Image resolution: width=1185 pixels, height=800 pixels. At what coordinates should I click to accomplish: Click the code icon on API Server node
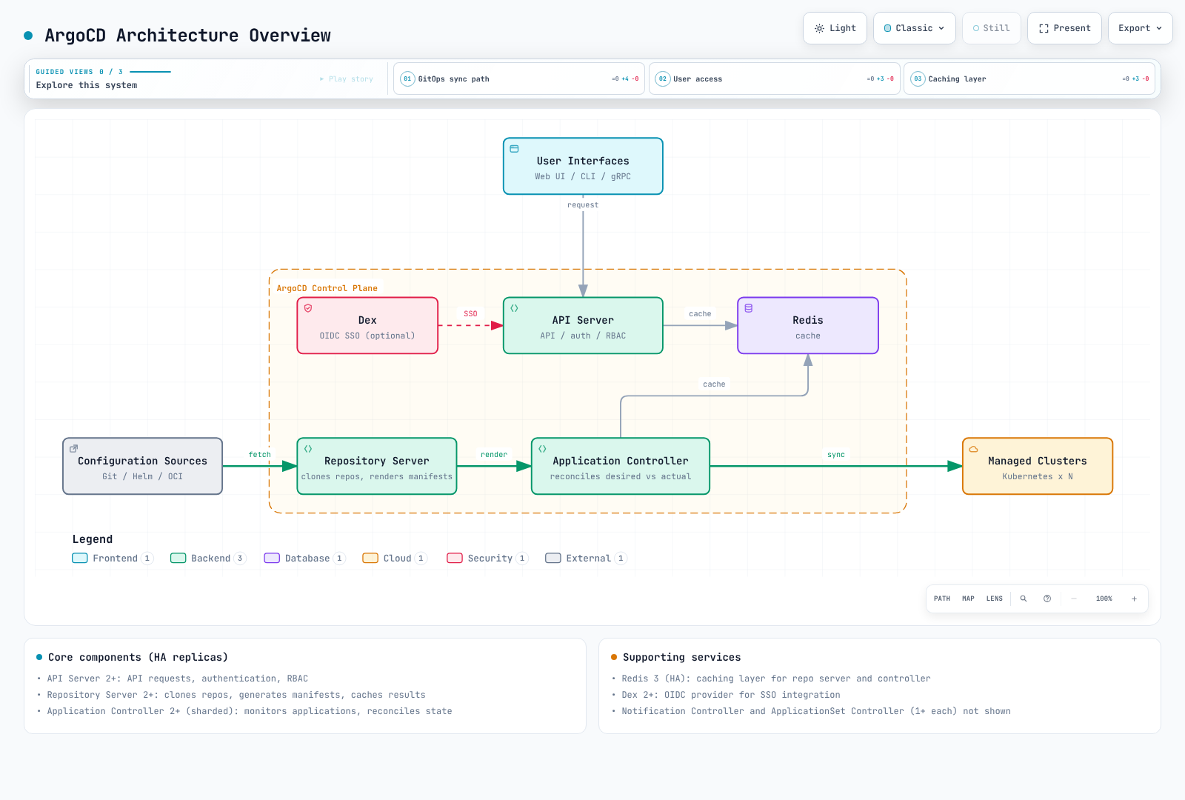coord(514,308)
